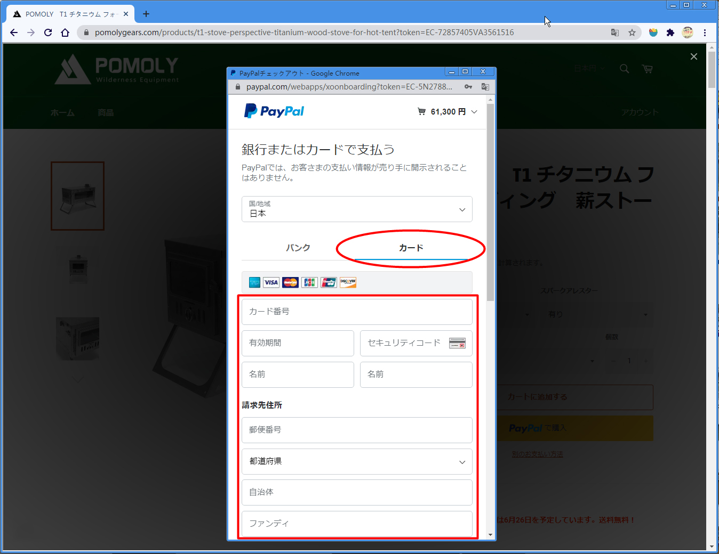Click the Discover card logo
Viewport: 719px width, 554px height.
point(348,282)
